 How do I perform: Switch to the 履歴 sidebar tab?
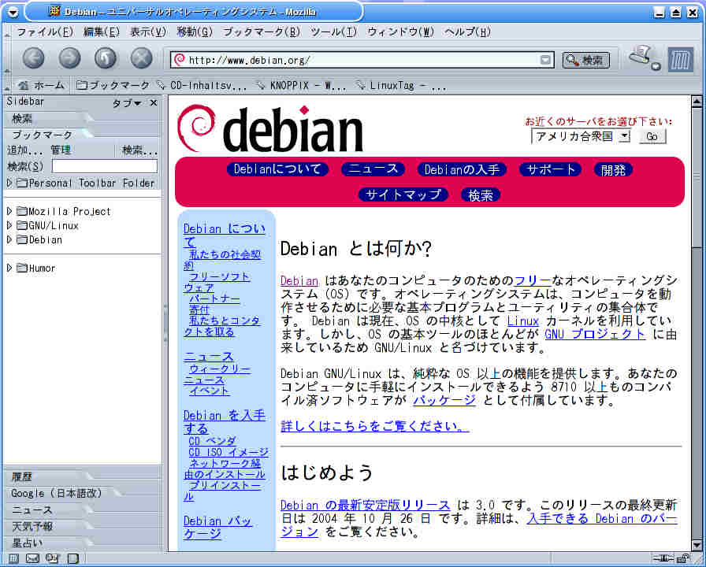49,476
